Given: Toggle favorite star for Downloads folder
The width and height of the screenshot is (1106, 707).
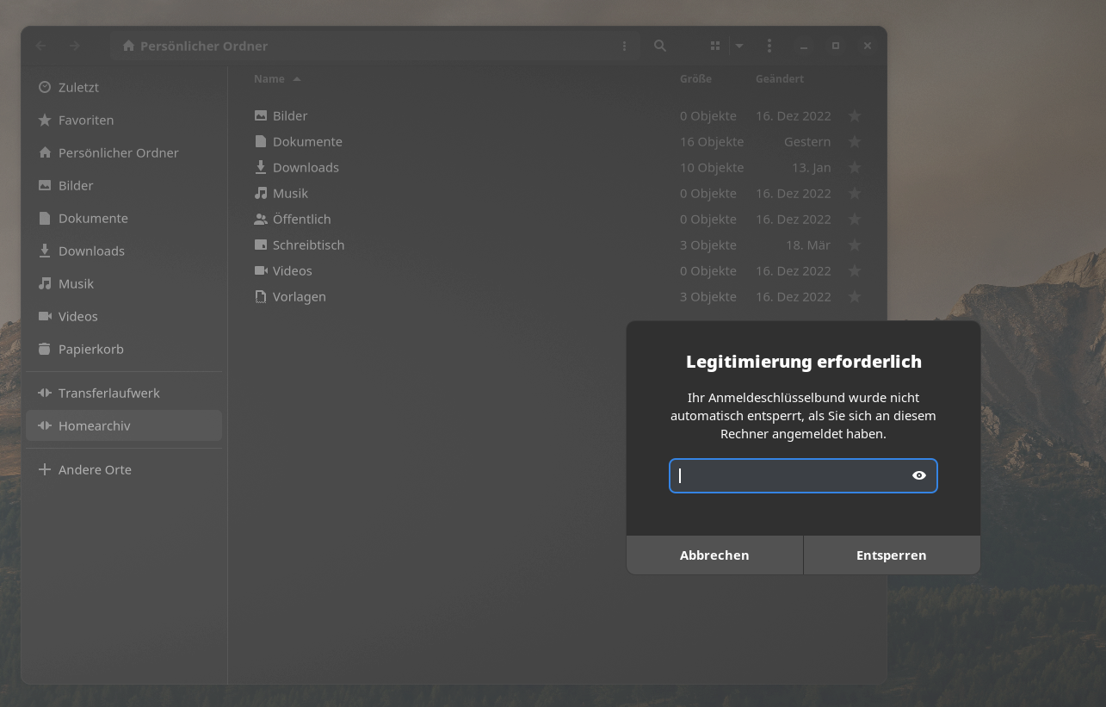Looking at the screenshot, I should click(855, 167).
